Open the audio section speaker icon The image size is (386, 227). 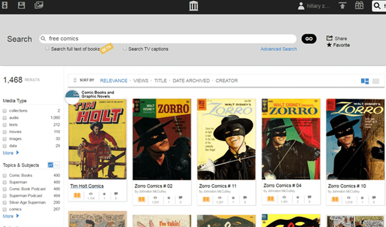pyautogui.click(x=5, y=5)
